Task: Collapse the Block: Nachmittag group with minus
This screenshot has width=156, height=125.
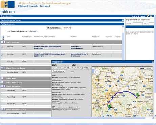Action: (4, 86)
